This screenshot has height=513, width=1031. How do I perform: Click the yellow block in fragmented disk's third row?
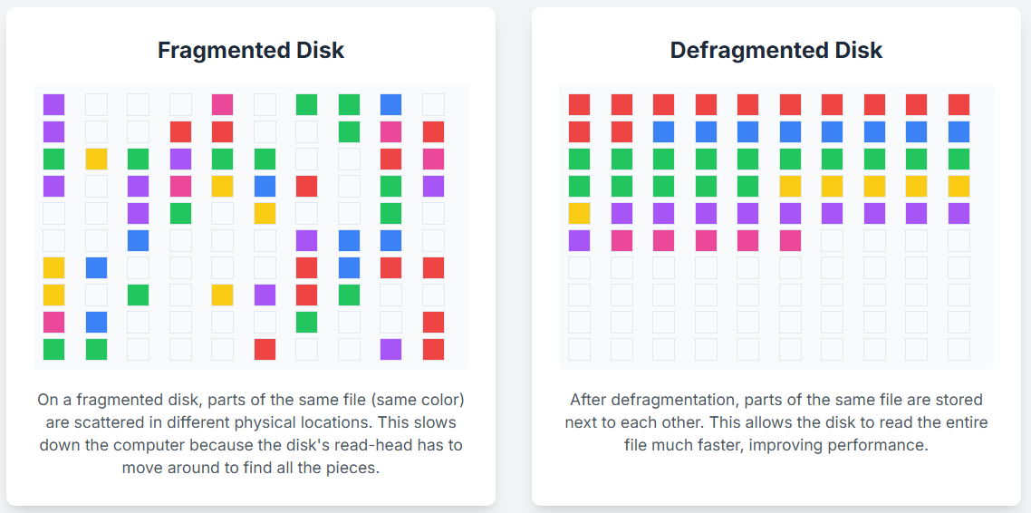96,160
